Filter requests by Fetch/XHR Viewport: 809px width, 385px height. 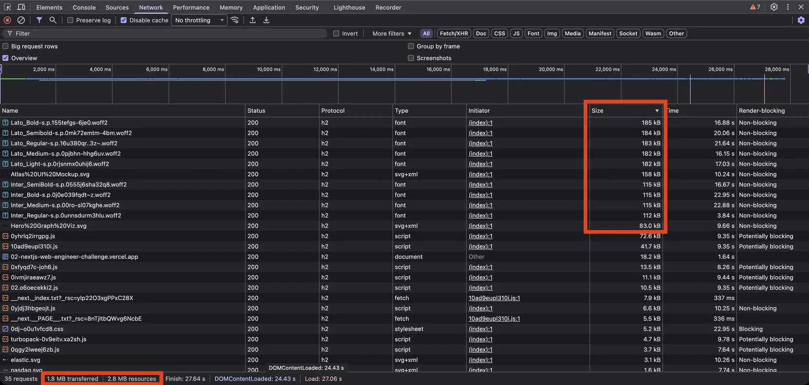tap(454, 34)
